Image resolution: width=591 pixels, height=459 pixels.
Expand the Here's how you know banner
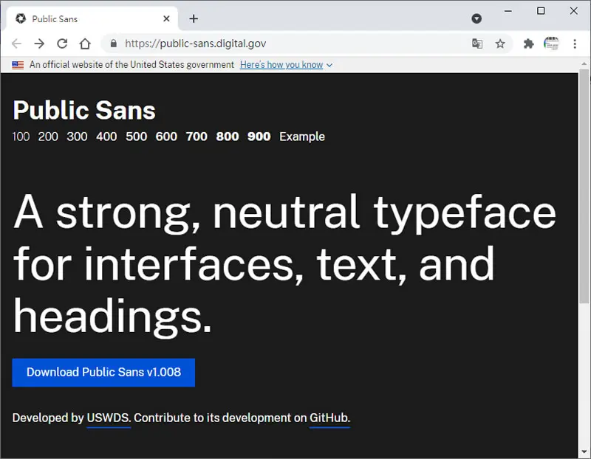click(x=286, y=65)
